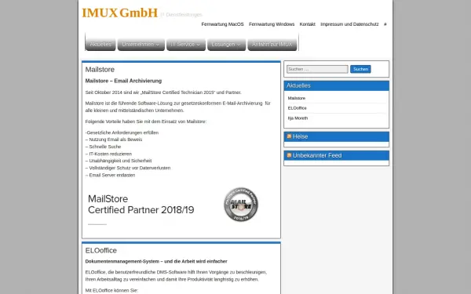471x294 pixels.
Task: Open Mailstore in Aktuelles sidebar
Action: click(297, 98)
